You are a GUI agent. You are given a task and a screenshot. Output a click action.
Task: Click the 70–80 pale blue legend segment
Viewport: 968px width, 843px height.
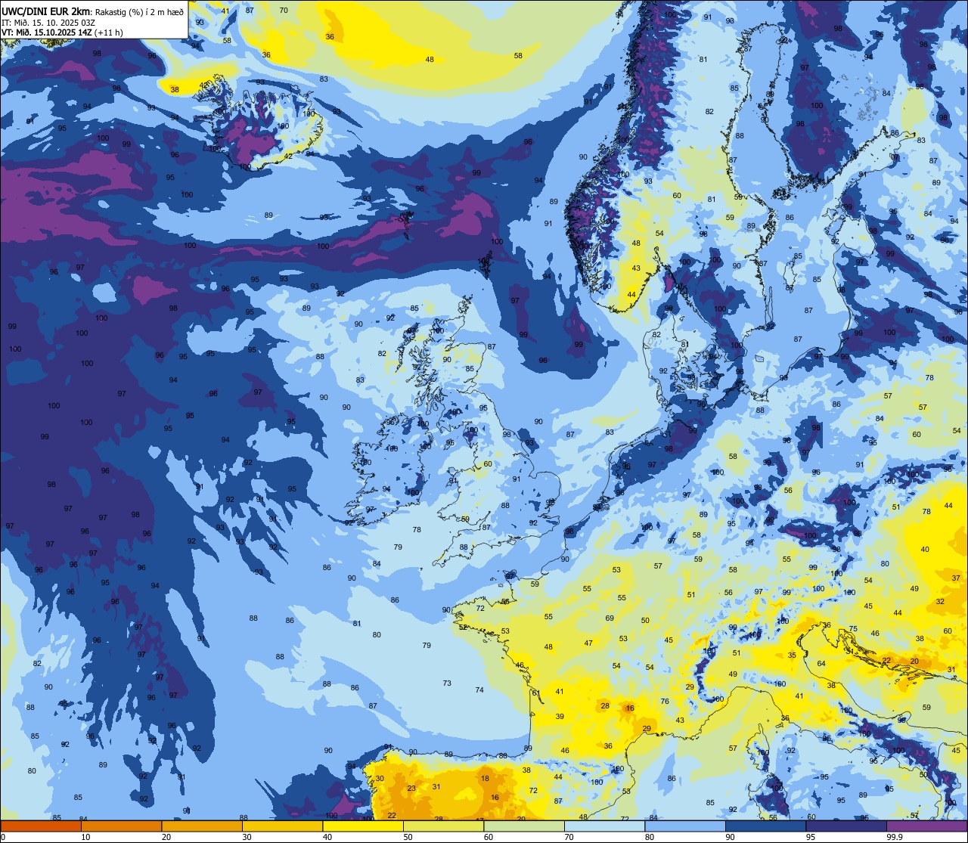pyautogui.click(x=604, y=826)
